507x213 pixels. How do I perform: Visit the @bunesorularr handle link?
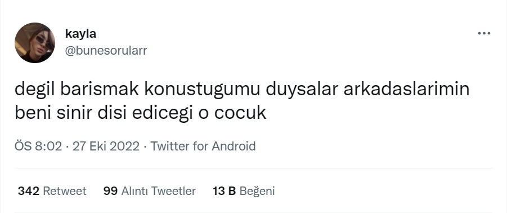coord(106,51)
